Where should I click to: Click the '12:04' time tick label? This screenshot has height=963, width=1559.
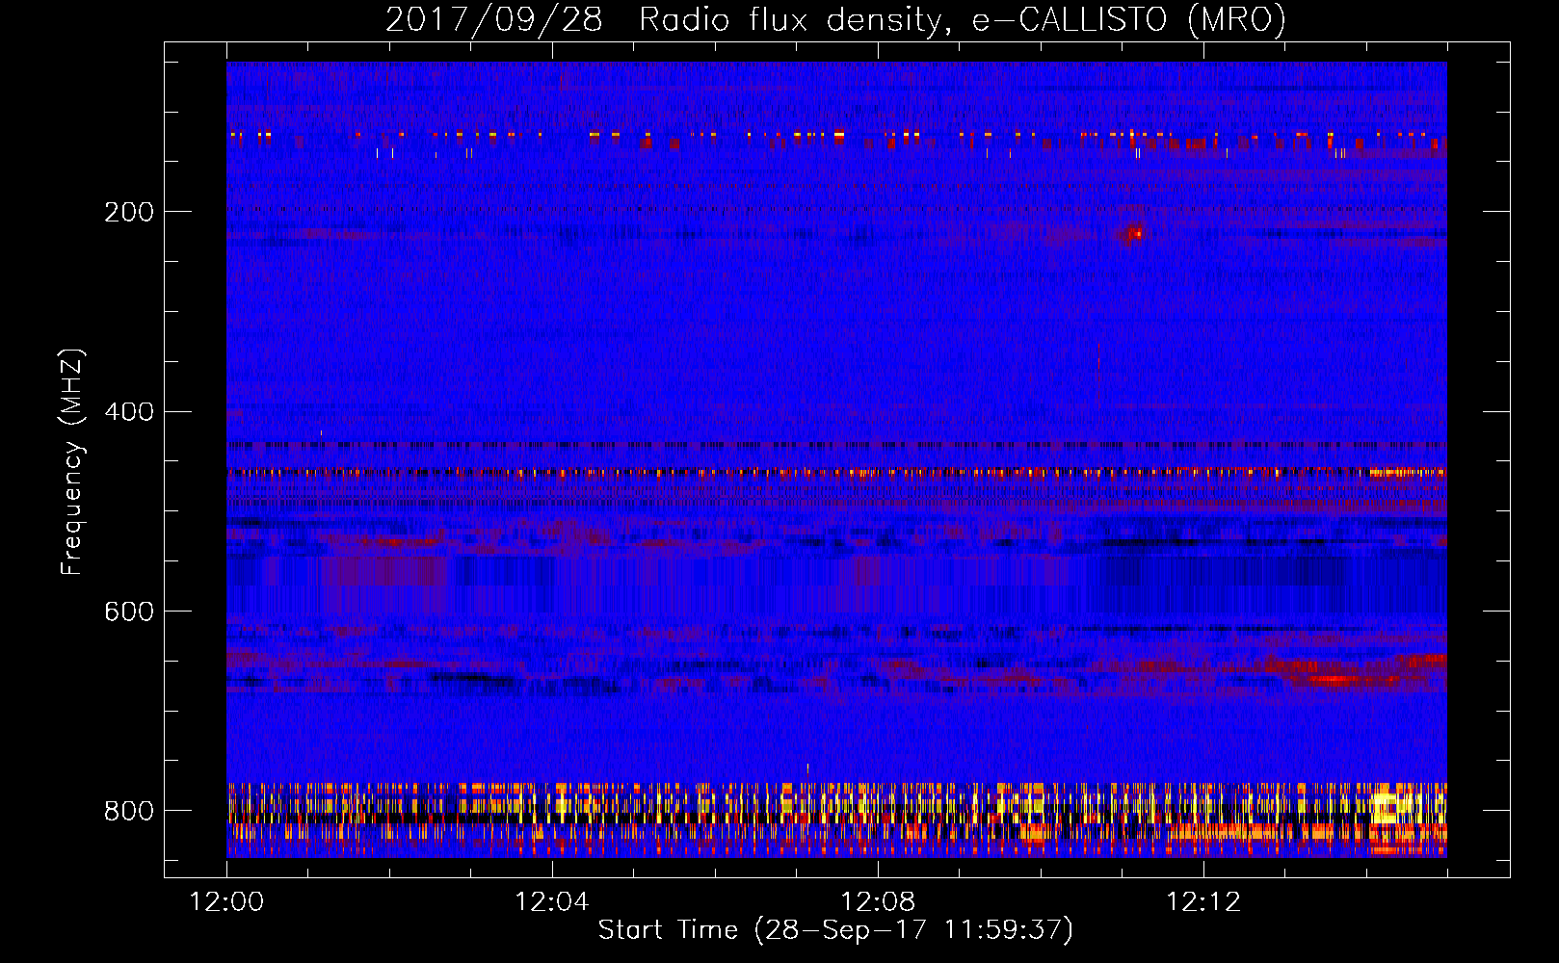click(552, 902)
